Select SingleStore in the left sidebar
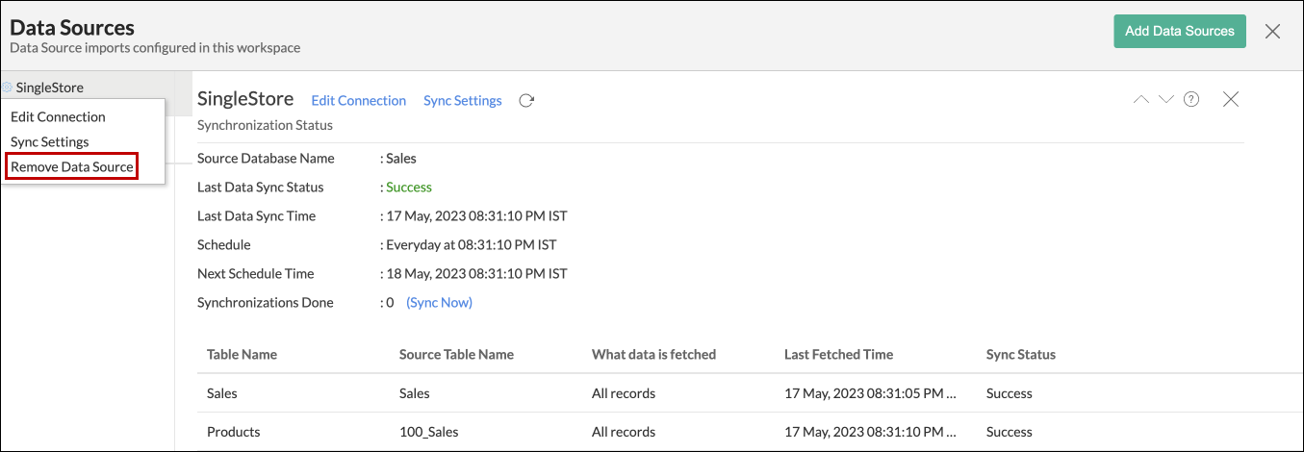 (x=50, y=88)
